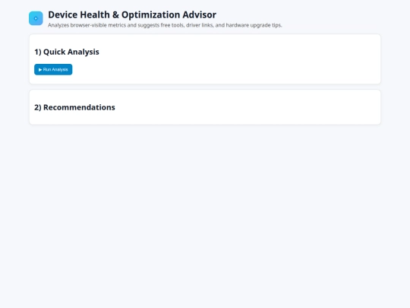Click the '2) Recommendations' heading
410x308 pixels.
[74, 107]
